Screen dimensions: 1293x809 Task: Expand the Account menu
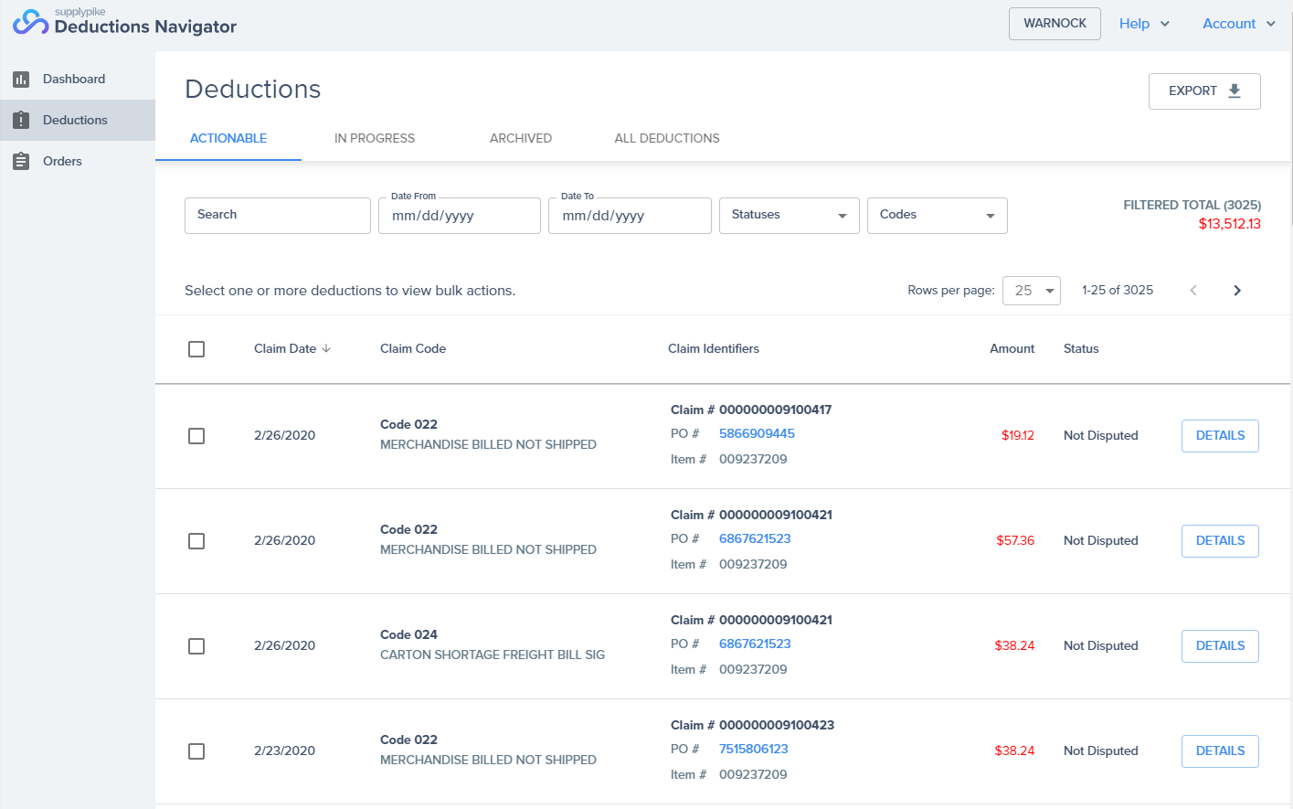click(1239, 24)
